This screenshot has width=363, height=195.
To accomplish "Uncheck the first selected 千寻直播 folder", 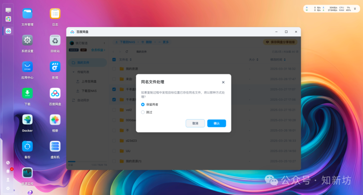I will click(114, 89).
